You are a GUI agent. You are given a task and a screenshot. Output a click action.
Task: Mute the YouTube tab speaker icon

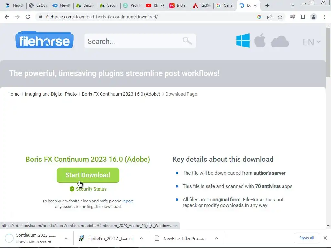[x=162, y=5]
